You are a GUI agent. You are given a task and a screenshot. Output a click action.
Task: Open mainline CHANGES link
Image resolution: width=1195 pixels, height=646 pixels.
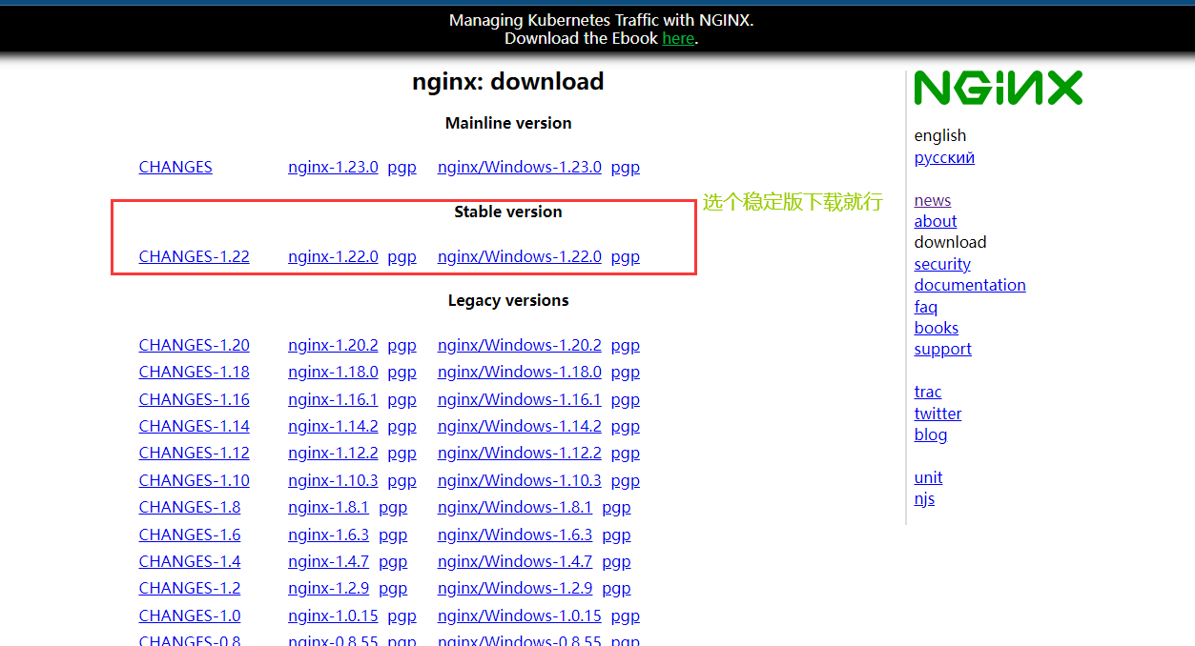coord(175,167)
